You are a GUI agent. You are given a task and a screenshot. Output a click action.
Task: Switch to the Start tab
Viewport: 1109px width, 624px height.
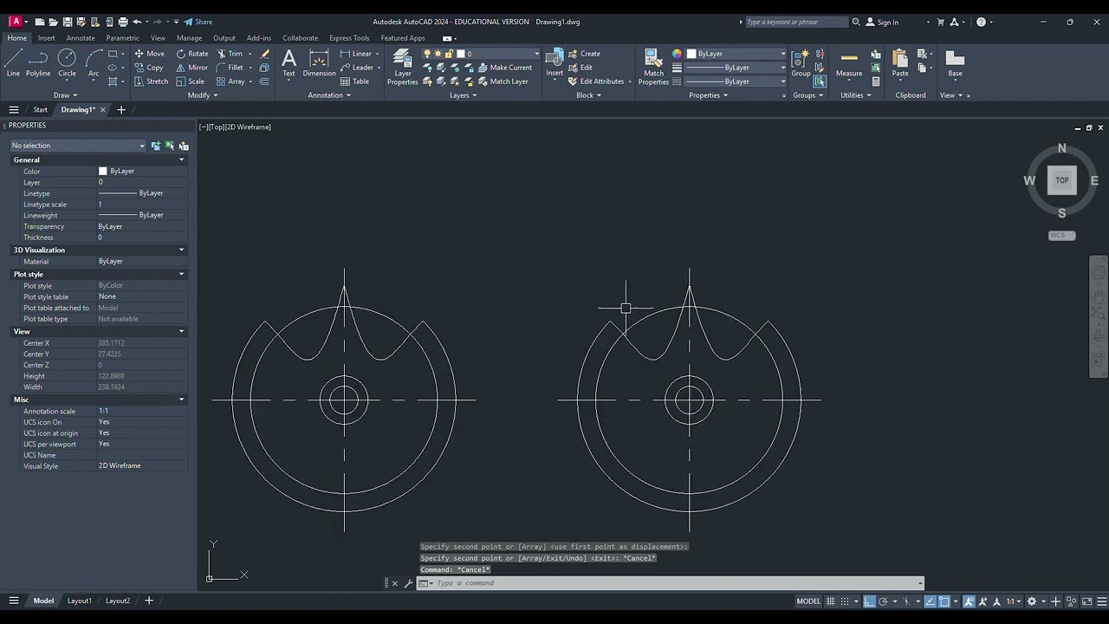pyautogui.click(x=40, y=110)
